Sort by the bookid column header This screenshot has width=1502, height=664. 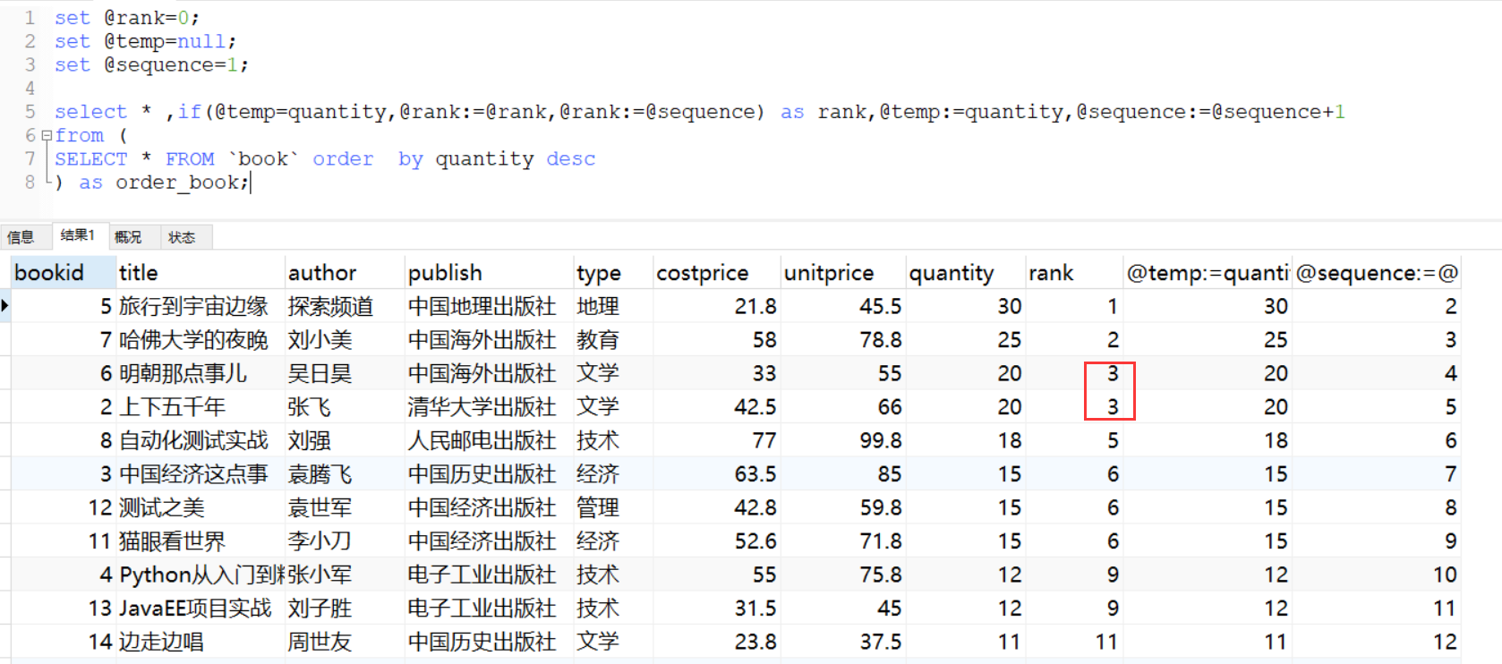(x=63, y=273)
